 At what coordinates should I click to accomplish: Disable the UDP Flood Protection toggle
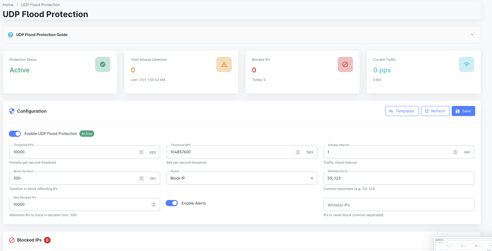(x=15, y=134)
